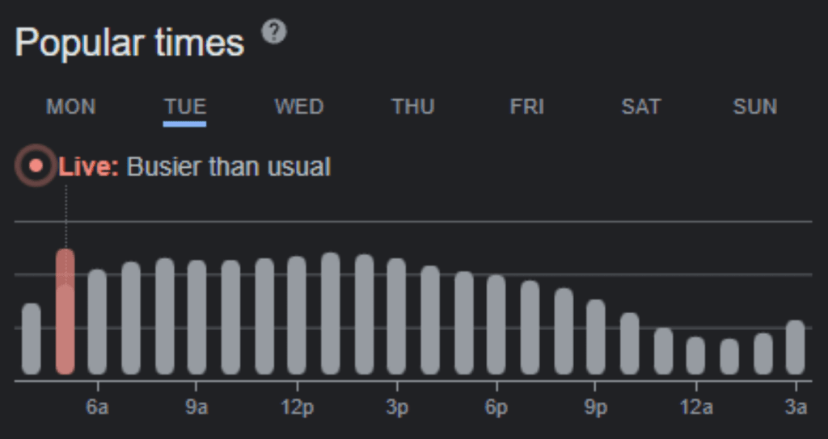Show popular times for THU
828x439 pixels.
point(413,107)
